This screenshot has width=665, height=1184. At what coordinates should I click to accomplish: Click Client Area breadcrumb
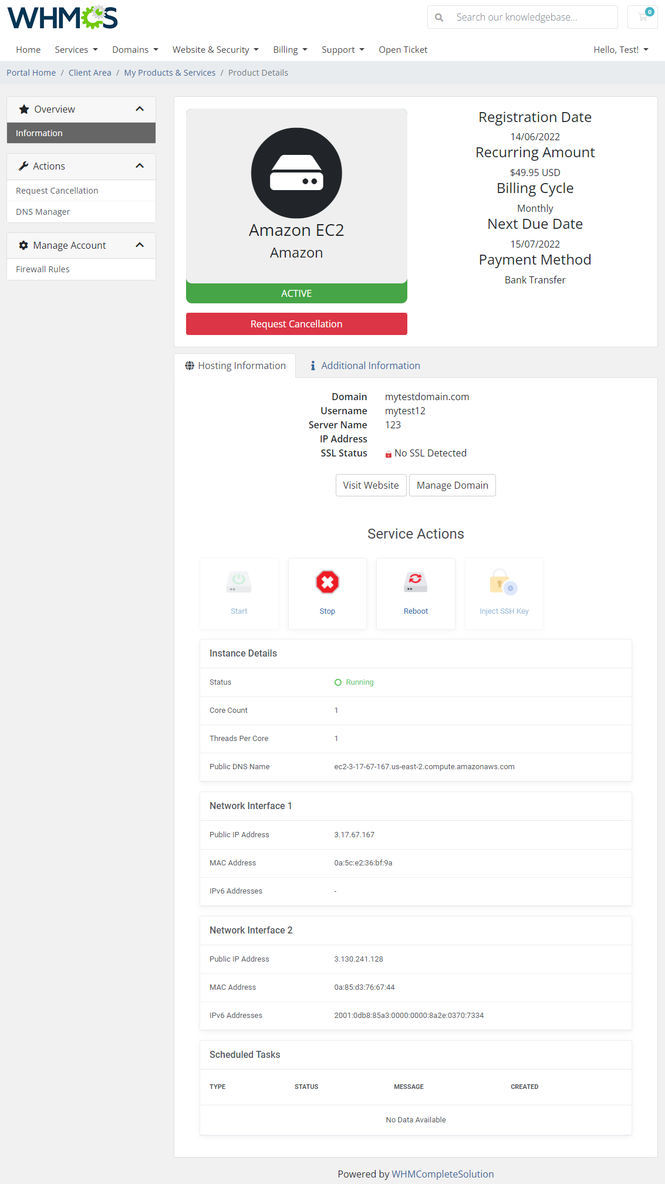coord(90,73)
